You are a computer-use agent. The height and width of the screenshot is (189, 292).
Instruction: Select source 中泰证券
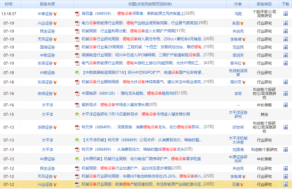(45, 14)
